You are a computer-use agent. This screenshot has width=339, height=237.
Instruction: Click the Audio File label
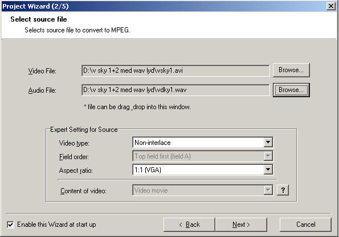(x=42, y=90)
